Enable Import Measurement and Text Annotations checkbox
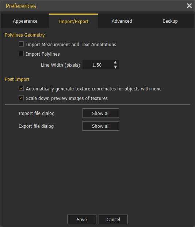This screenshot has width=195, height=227. (21, 44)
